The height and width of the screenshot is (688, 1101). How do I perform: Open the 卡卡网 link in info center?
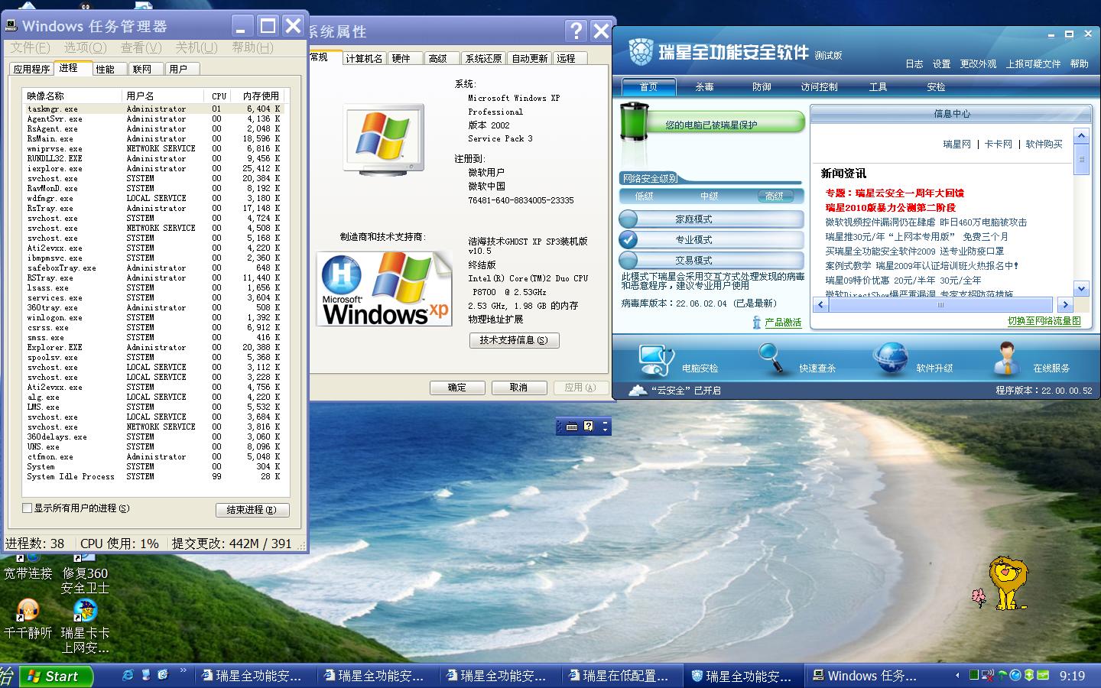click(x=999, y=144)
